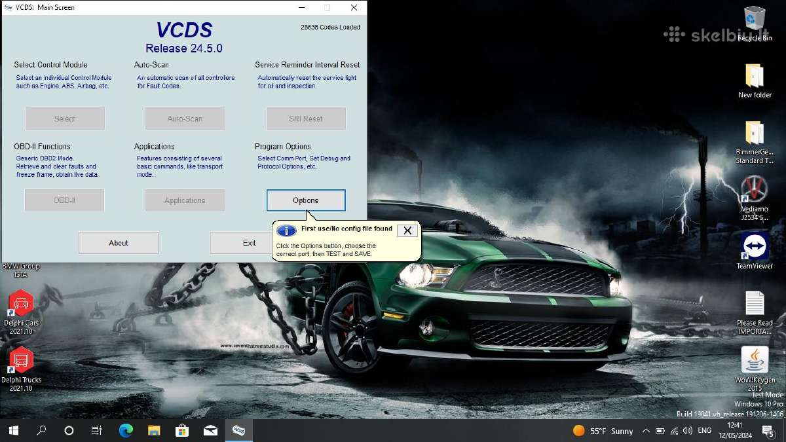Select the BMW Group ISTA desktop label
Viewport: 786px width, 442px height.
(x=20, y=270)
